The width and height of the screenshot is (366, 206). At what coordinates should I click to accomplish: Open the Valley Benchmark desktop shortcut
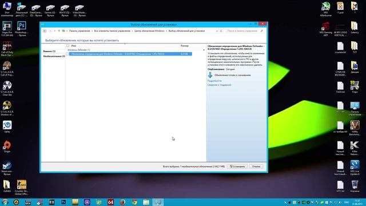(x=355, y=128)
